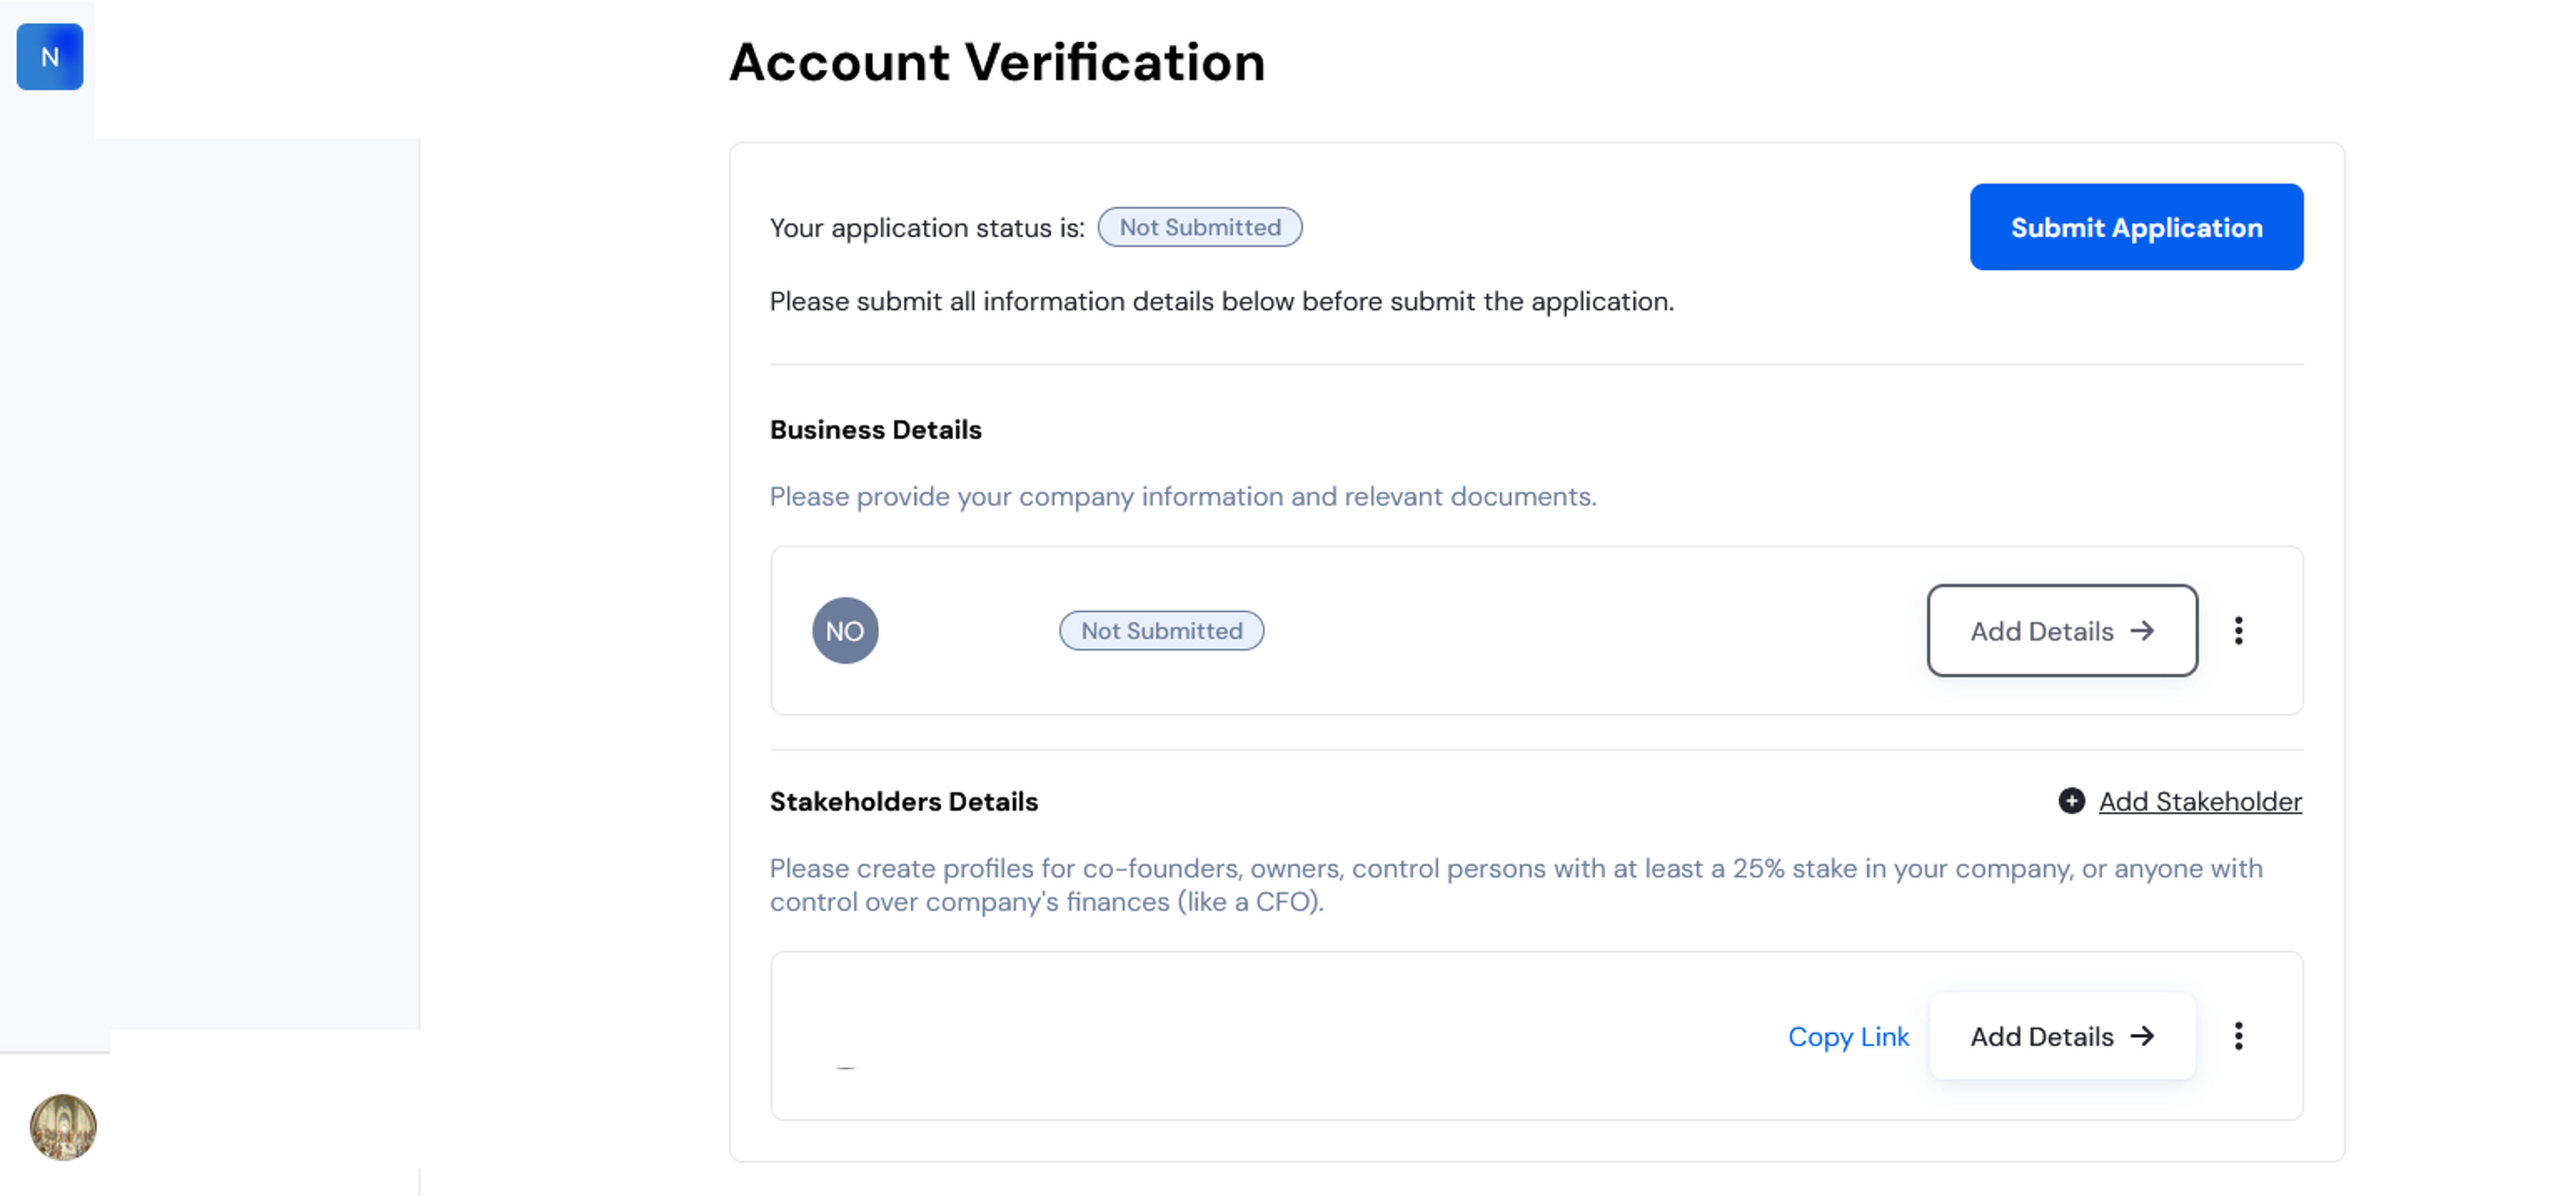Viewport: 2576px width, 1196px height.
Task: Select the Stakeholders Details heading
Action: coord(904,801)
